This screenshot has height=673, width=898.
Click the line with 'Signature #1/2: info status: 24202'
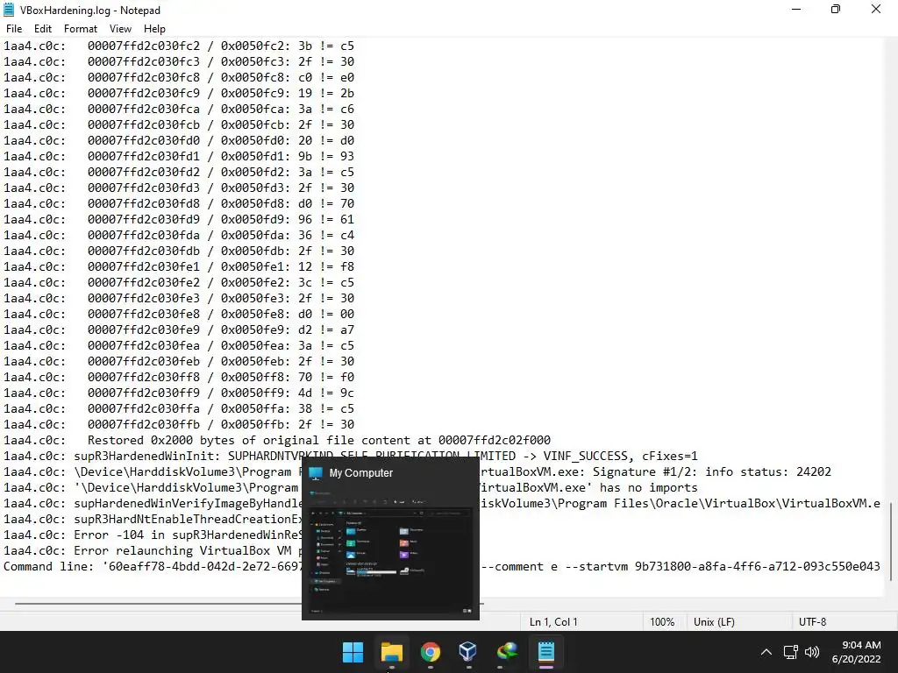[417, 471]
